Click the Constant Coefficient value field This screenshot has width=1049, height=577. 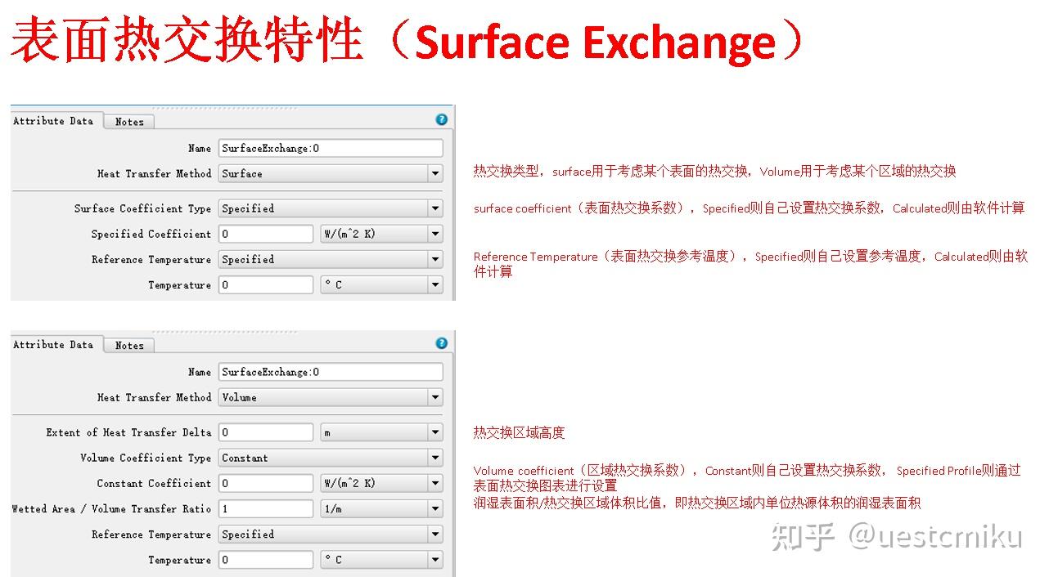point(266,483)
